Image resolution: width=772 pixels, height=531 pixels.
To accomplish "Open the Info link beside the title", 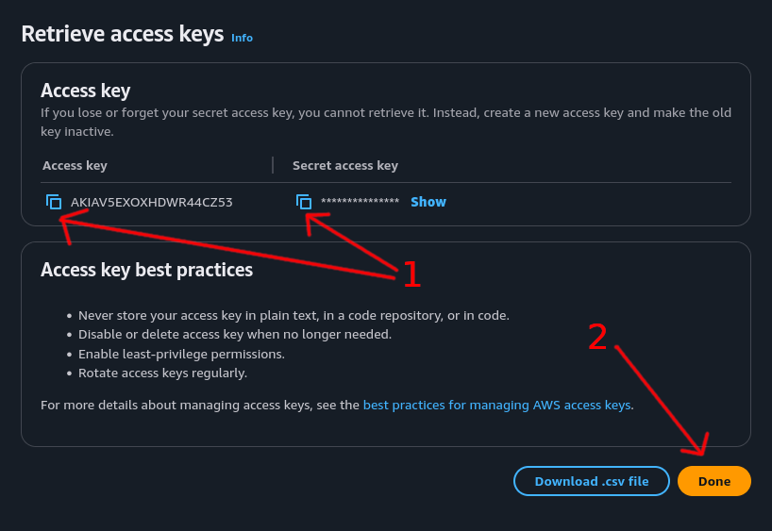I will click(242, 38).
